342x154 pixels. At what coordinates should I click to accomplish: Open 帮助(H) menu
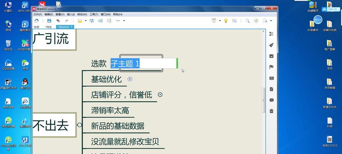click(x=118, y=14)
